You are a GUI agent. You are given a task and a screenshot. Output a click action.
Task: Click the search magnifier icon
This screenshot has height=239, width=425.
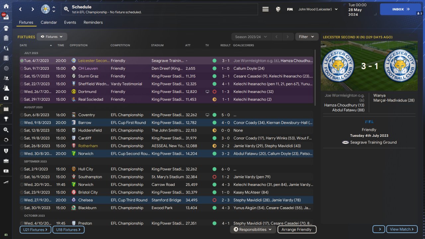tap(66, 9)
